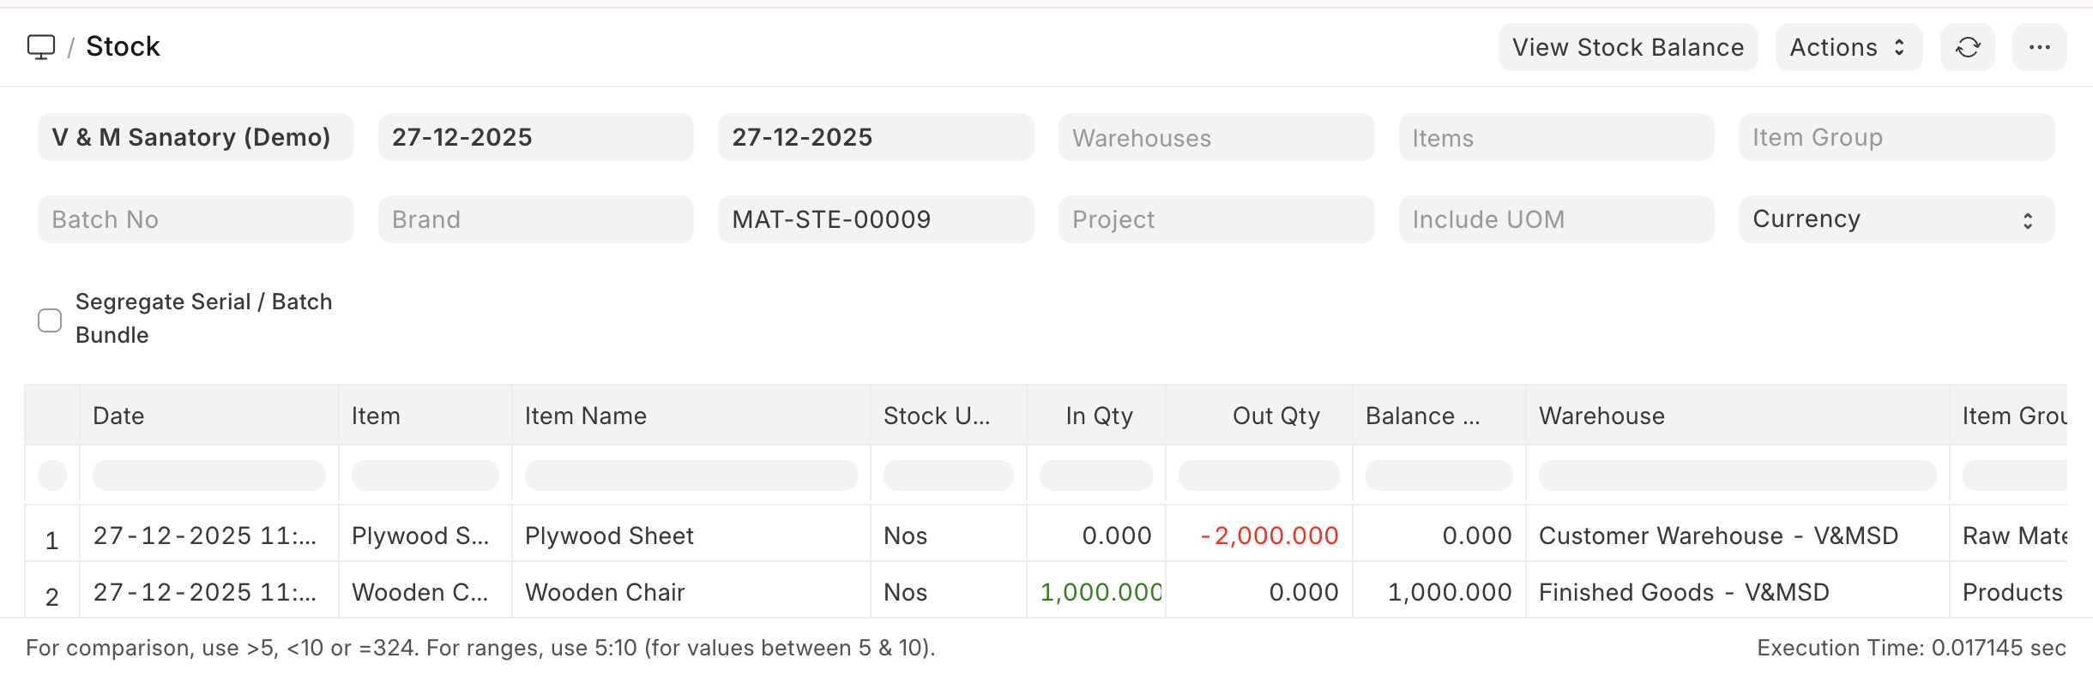Click the voucher filter MAT-STE-00009
Viewport: 2093px width, 682px height.
(x=876, y=219)
